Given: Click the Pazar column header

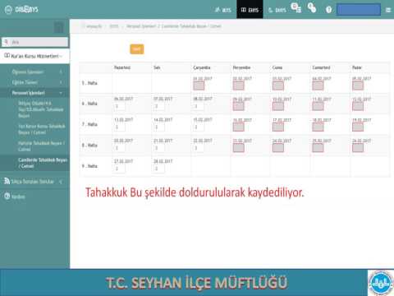Looking at the screenshot, I should [357, 67].
